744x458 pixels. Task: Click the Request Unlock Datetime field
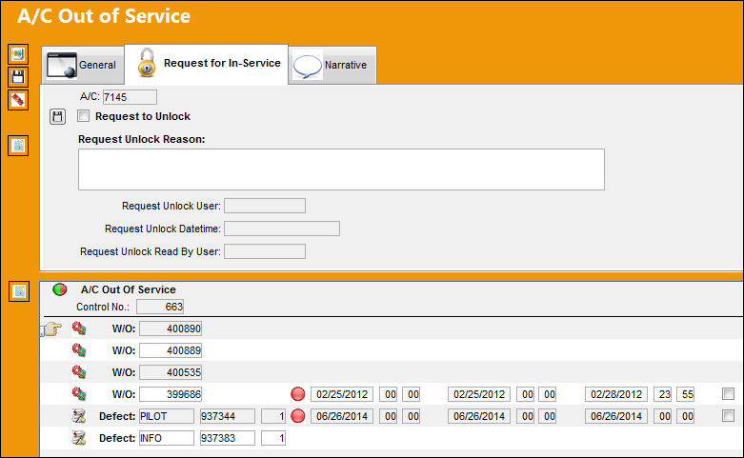[x=282, y=229]
